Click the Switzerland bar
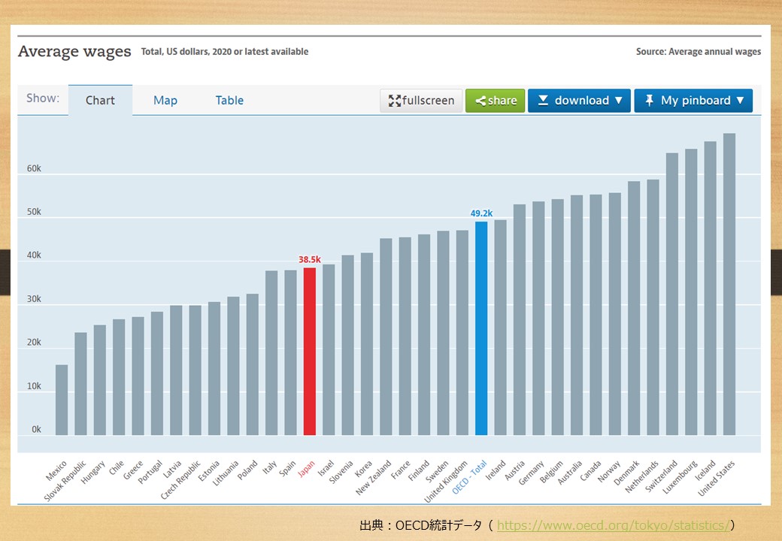 (x=671, y=294)
